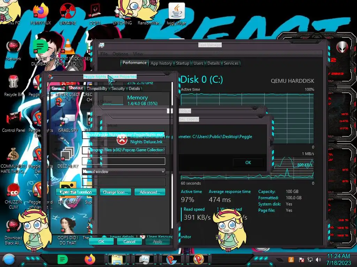Open the FURRY FUX Firefox desktop shortcut
This screenshot has width=357, height=267.
(x=41, y=14)
